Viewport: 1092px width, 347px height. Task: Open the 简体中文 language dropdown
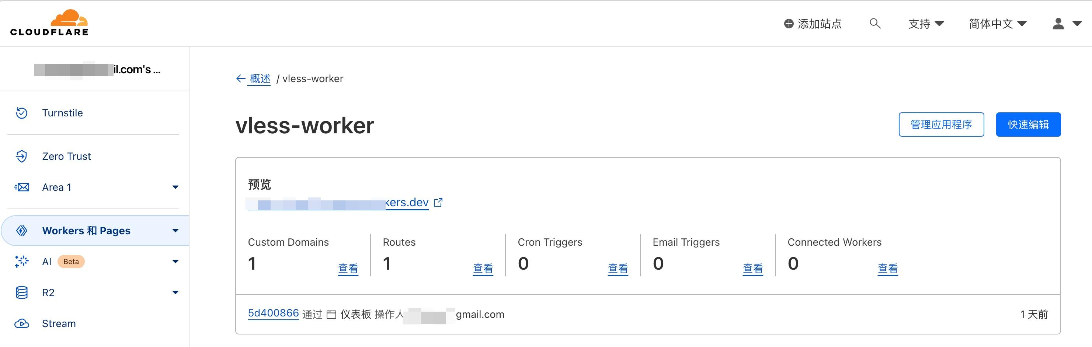[x=998, y=24]
